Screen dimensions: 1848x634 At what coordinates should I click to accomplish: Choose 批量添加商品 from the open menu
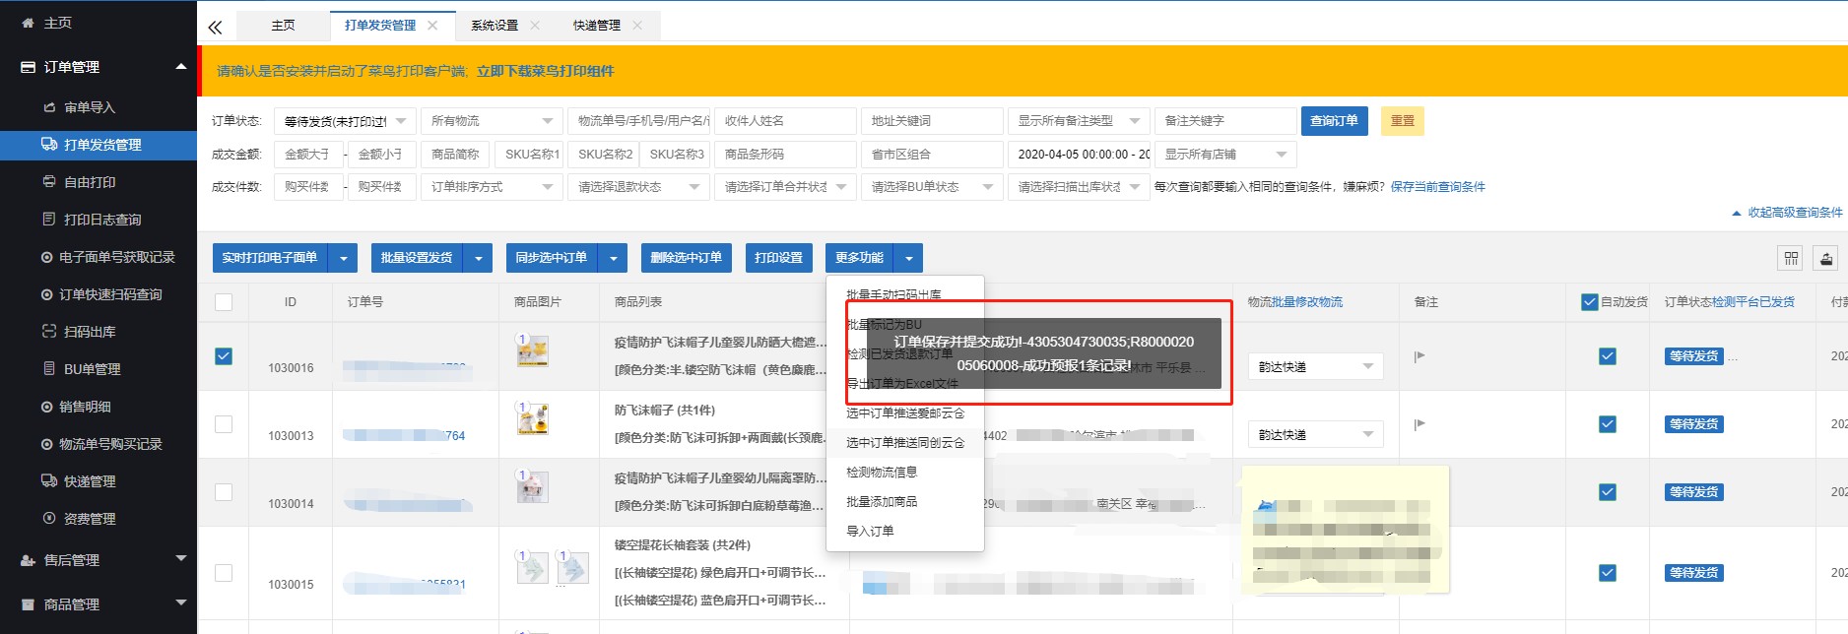point(882,502)
